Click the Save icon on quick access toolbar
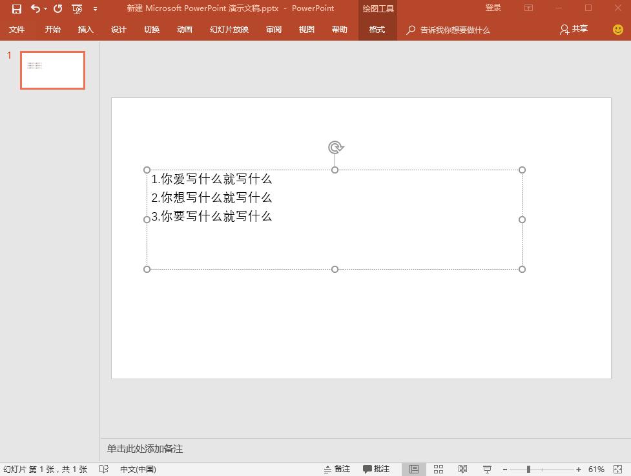 coord(16,8)
